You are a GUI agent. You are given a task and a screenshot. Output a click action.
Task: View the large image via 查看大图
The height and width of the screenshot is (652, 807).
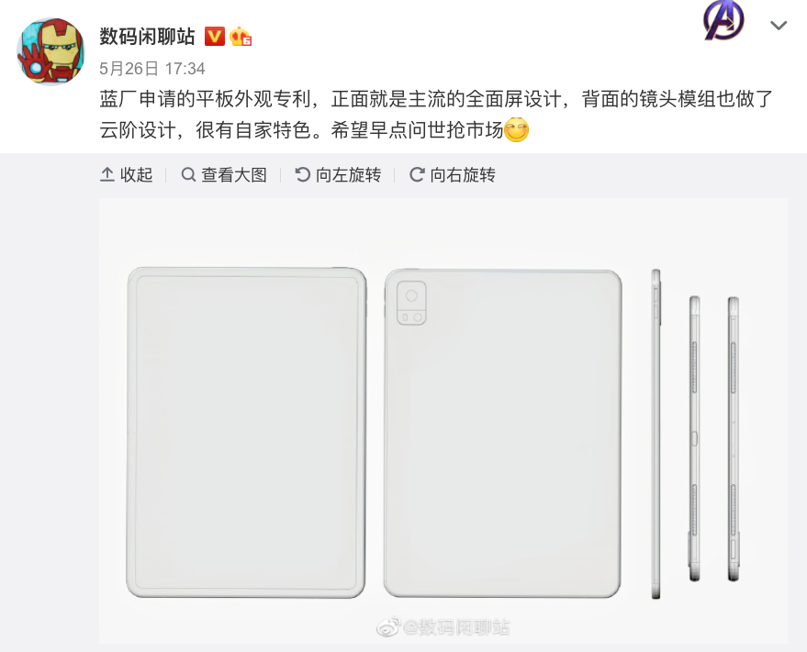click(x=224, y=175)
